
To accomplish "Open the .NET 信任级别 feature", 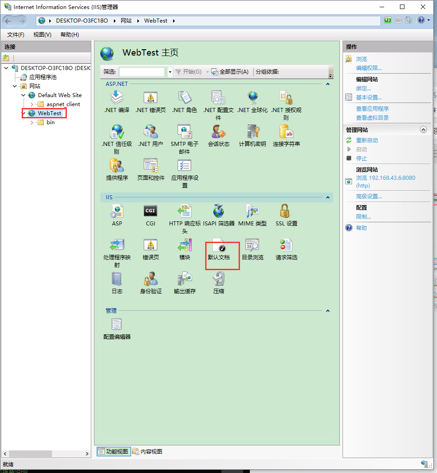I will pos(117,139).
